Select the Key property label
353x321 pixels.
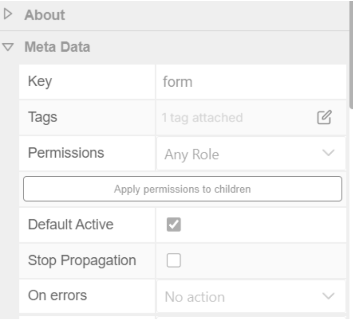point(40,81)
